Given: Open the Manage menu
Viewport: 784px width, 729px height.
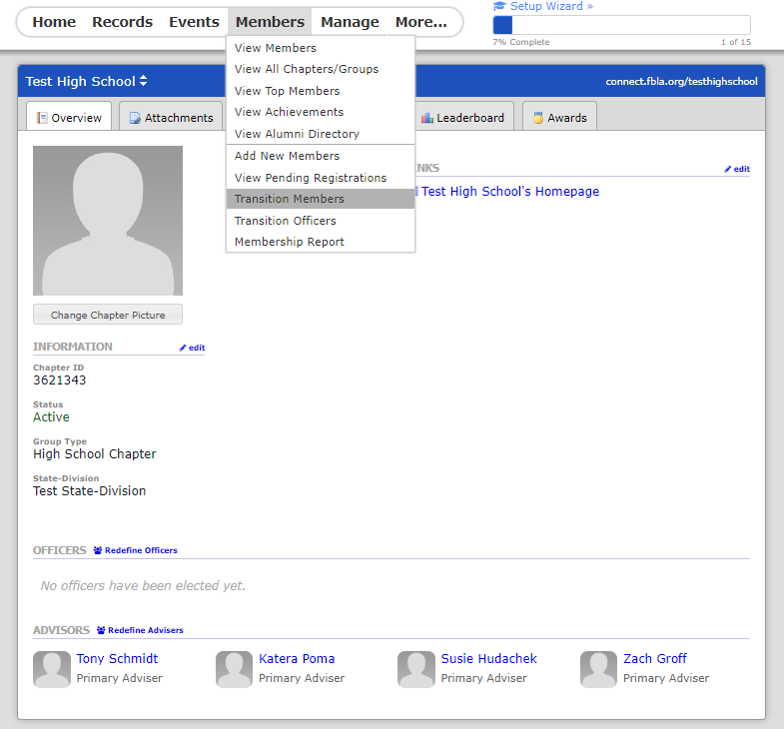Looking at the screenshot, I should coord(350,22).
